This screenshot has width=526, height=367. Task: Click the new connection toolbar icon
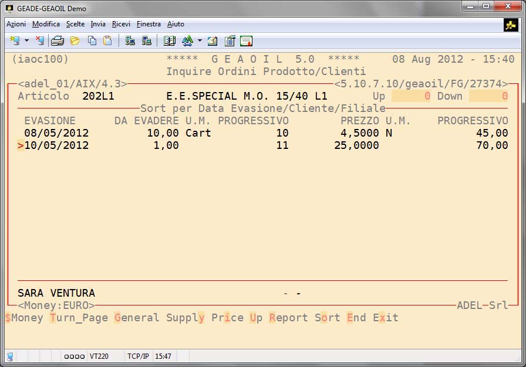pos(15,40)
